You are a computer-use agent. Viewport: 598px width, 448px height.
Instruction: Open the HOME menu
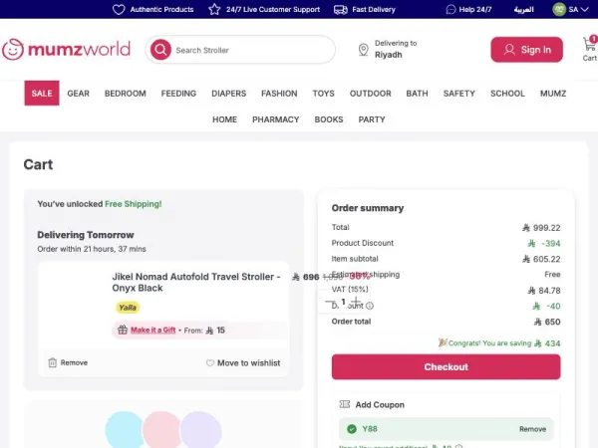point(224,119)
